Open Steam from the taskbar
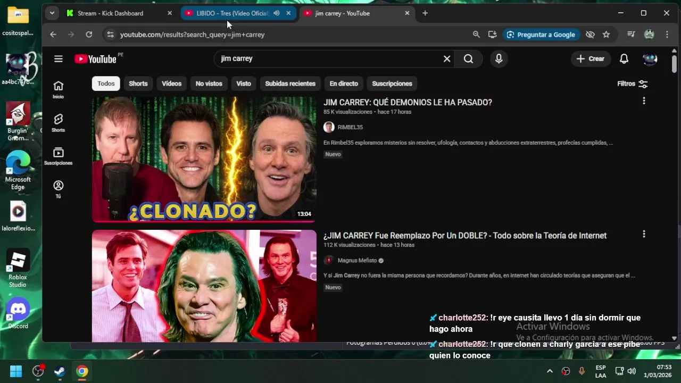 (x=60, y=371)
